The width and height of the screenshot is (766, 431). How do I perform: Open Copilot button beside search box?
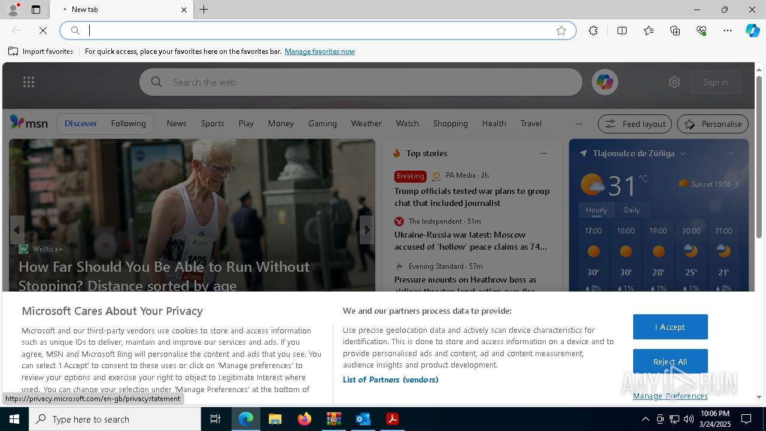tap(604, 82)
